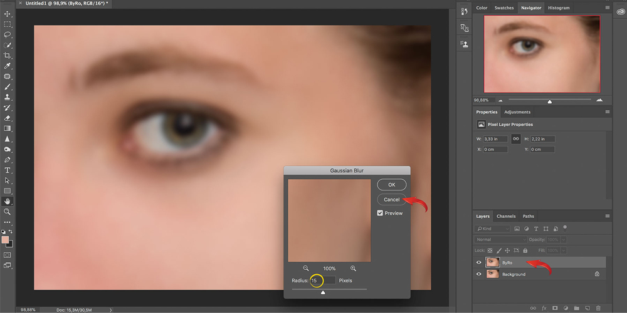Open the Edit Toolbar three-dots menu
Image resolution: width=627 pixels, height=313 pixels.
(x=7, y=222)
